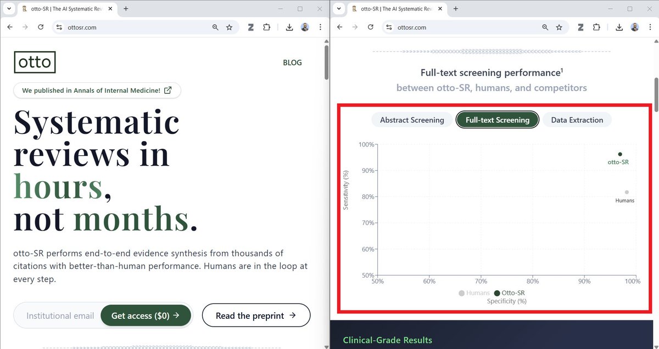Select the Full-text Screening tab
The width and height of the screenshot is (659, 349).
pos(498,120)
